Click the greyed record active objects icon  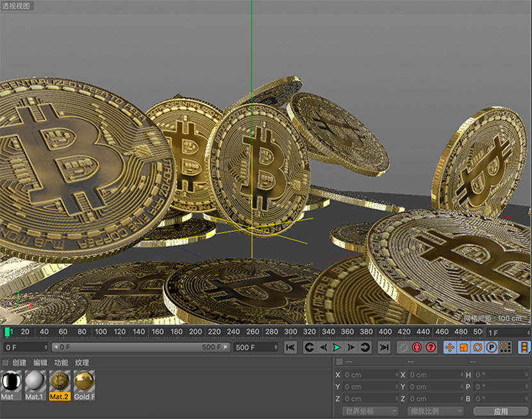(403, 347)
